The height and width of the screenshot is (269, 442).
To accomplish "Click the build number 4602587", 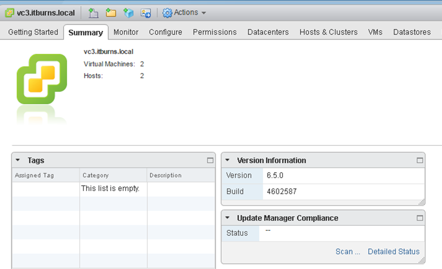I will click(282, 191).
